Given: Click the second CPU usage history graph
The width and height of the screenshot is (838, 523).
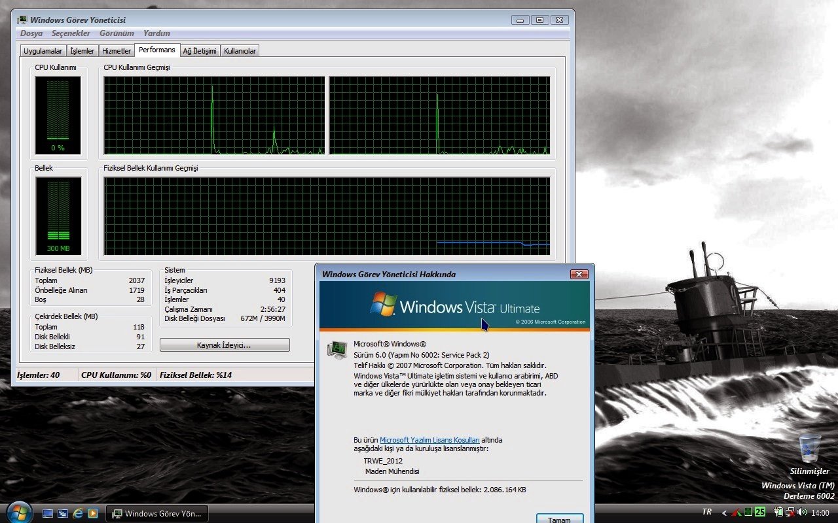Looking at the screenshot, I should click(439, 116).
